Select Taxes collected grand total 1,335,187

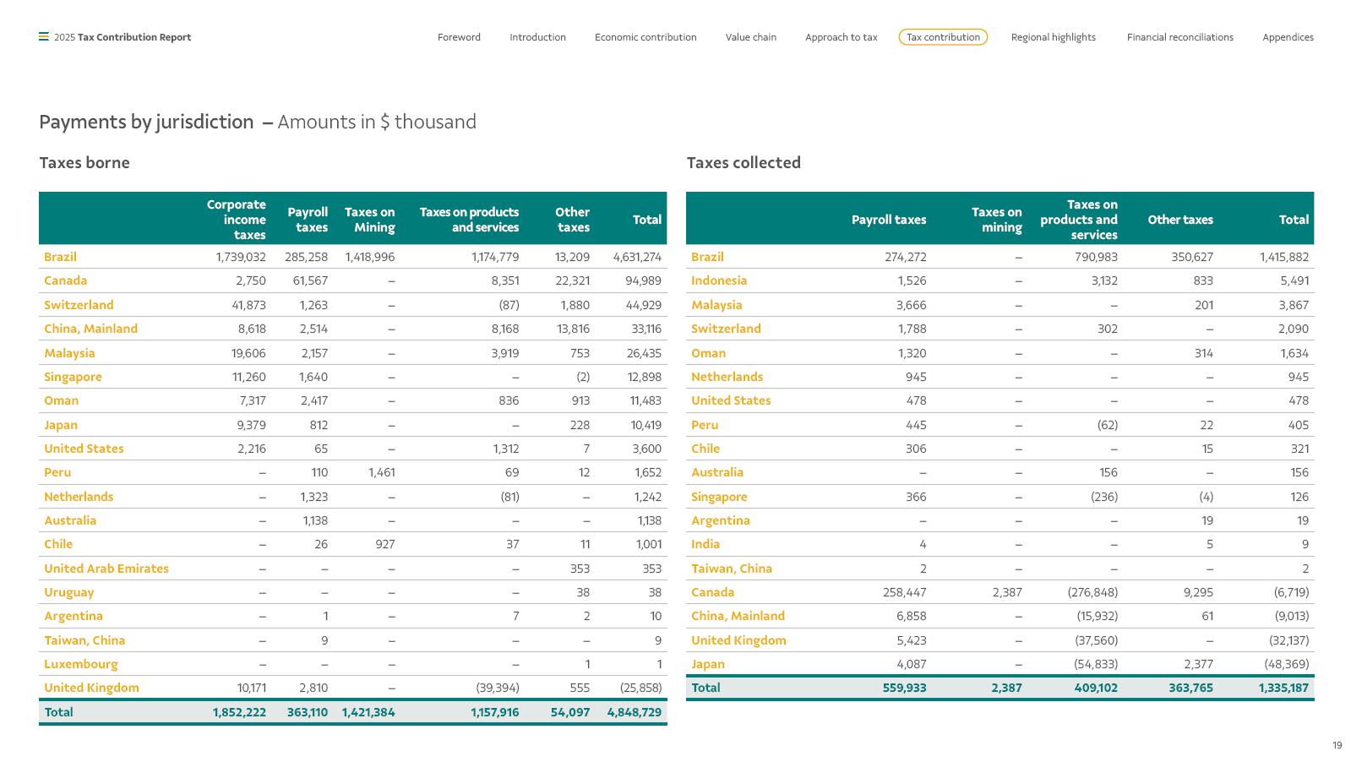1283,688
